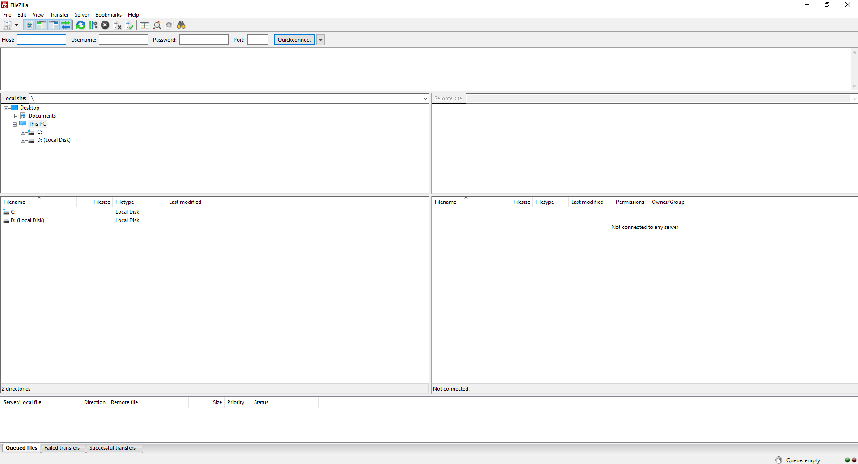
Task: Open the Transfer menu
Action: 59,15
